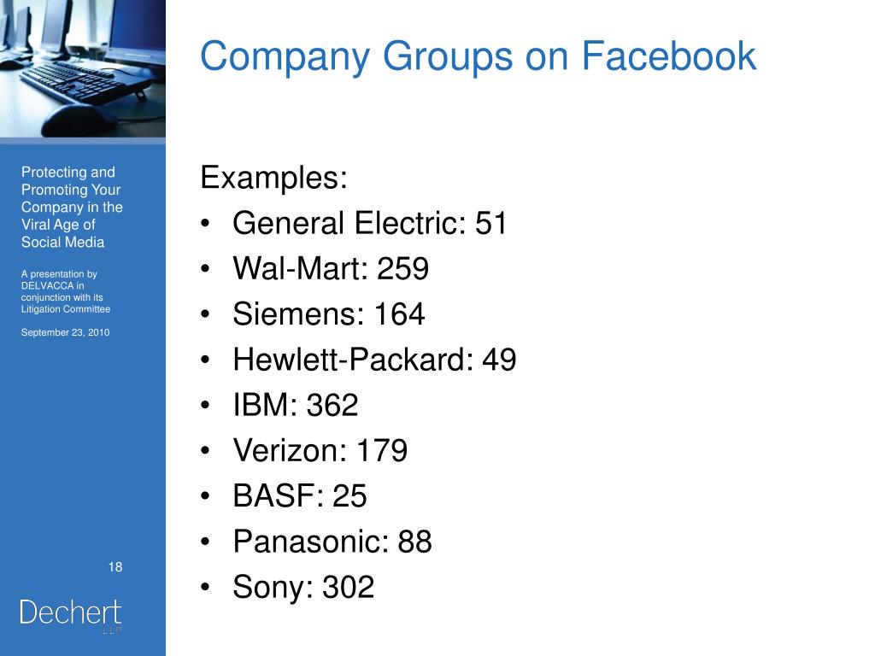Click the Panasonic: 88 bullet
Image resolution: width=875 pixels, height=656 pixels.
332,541
